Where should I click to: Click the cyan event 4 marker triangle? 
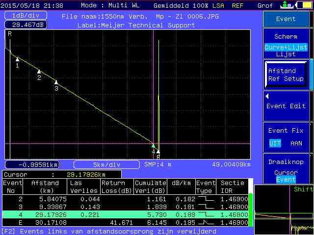(153, 146)
